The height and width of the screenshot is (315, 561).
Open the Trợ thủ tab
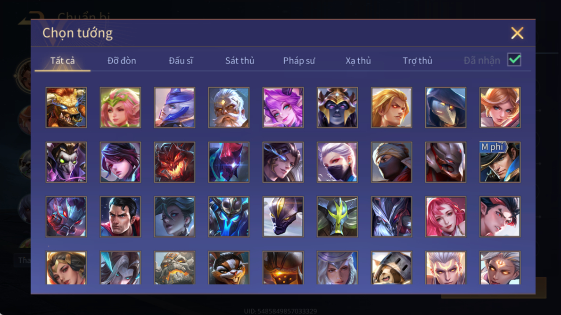418,61
